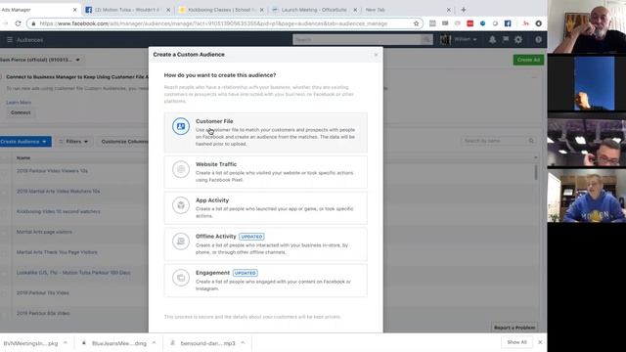Choose the Website Traffic audience option
The height and width of the screenshot is (352, 626).
[x=265, y=172]
